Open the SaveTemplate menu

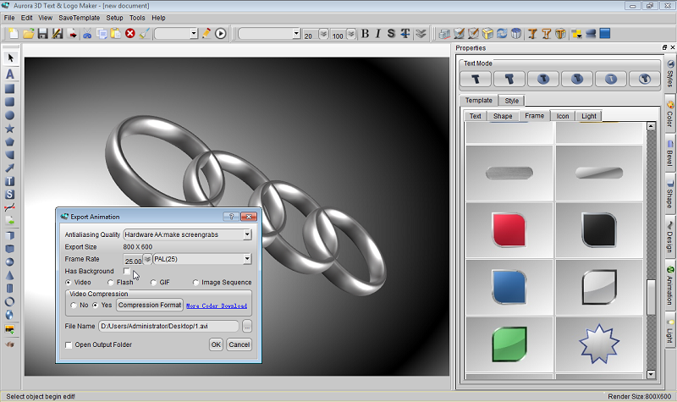79,18
